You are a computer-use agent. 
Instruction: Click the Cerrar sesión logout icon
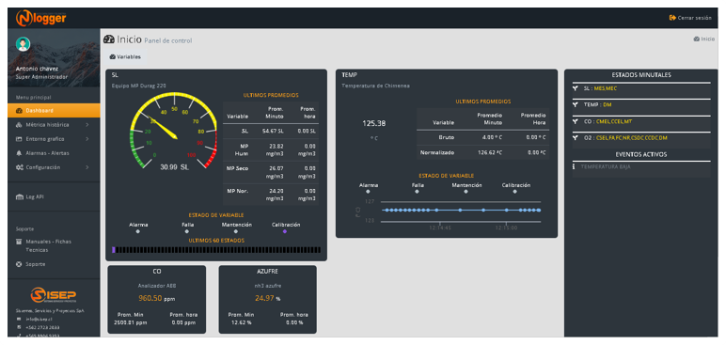pyautogui.click(x=672, y=18)
